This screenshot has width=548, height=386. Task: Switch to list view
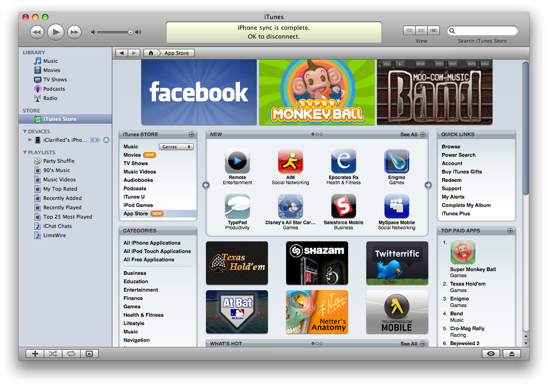[409, 31]
